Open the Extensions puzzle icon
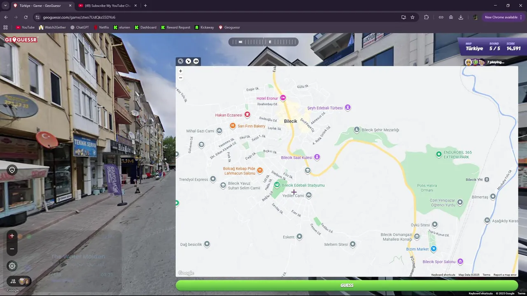 (x=426, y=17)
